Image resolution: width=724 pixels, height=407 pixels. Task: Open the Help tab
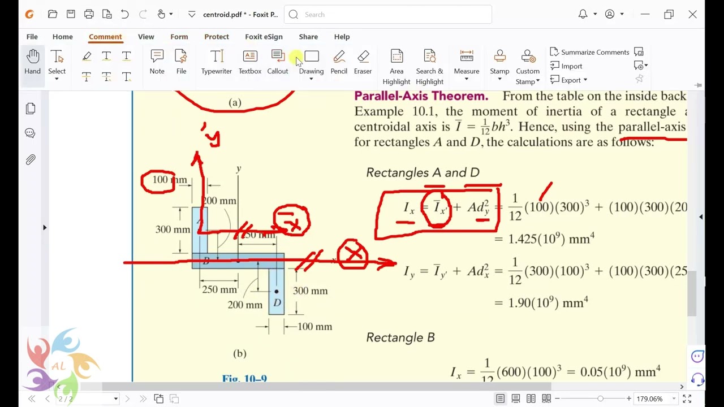(342, 37)
